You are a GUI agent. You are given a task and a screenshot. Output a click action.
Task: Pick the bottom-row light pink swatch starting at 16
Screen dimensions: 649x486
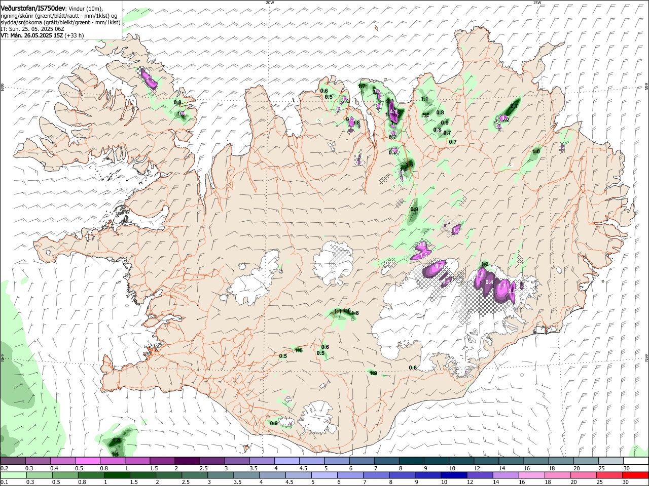point(533,475)
